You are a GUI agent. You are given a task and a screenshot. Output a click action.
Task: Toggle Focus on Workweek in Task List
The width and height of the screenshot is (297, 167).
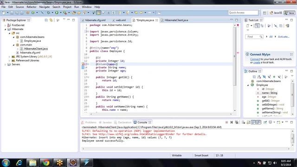pos(269,26)
